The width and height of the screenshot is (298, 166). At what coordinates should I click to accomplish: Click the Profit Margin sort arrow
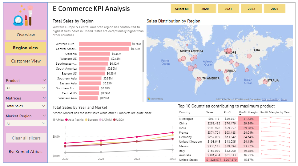240,115
